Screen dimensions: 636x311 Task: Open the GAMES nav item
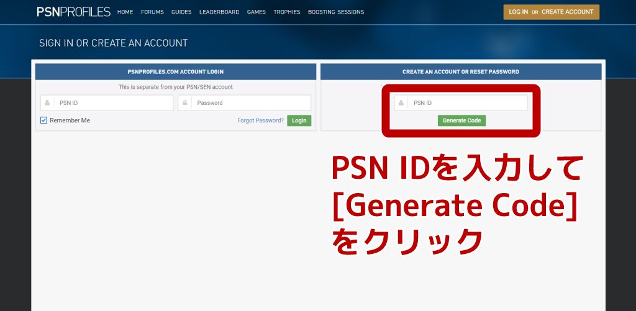click(257, 12)
